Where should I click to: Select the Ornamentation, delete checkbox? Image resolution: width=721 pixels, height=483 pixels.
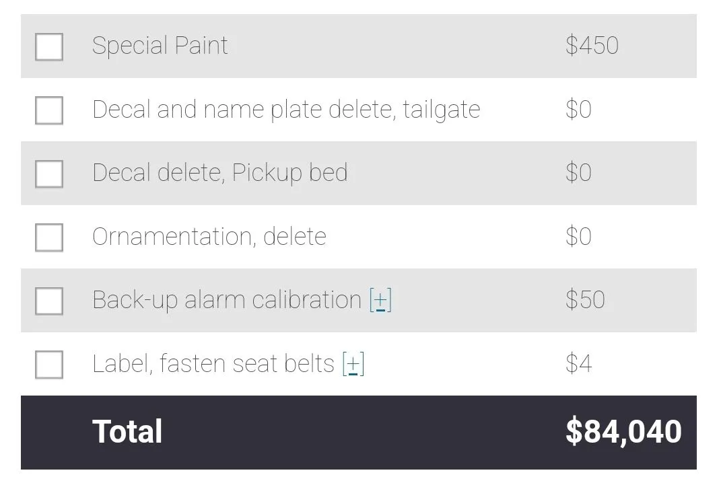(x=49, y=237)
